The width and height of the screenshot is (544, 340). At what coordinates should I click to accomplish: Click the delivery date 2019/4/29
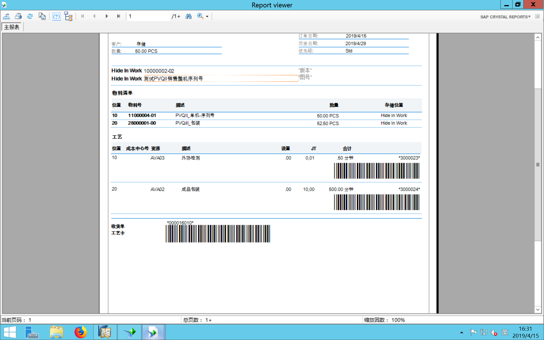pos(356,44)
